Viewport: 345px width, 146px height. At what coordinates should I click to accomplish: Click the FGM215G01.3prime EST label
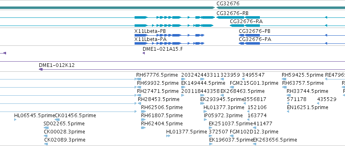(x=254, y=83)
